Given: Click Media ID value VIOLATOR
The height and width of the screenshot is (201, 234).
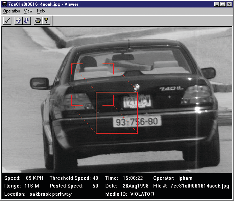Looking at the screenshot, I should (142, 194).
